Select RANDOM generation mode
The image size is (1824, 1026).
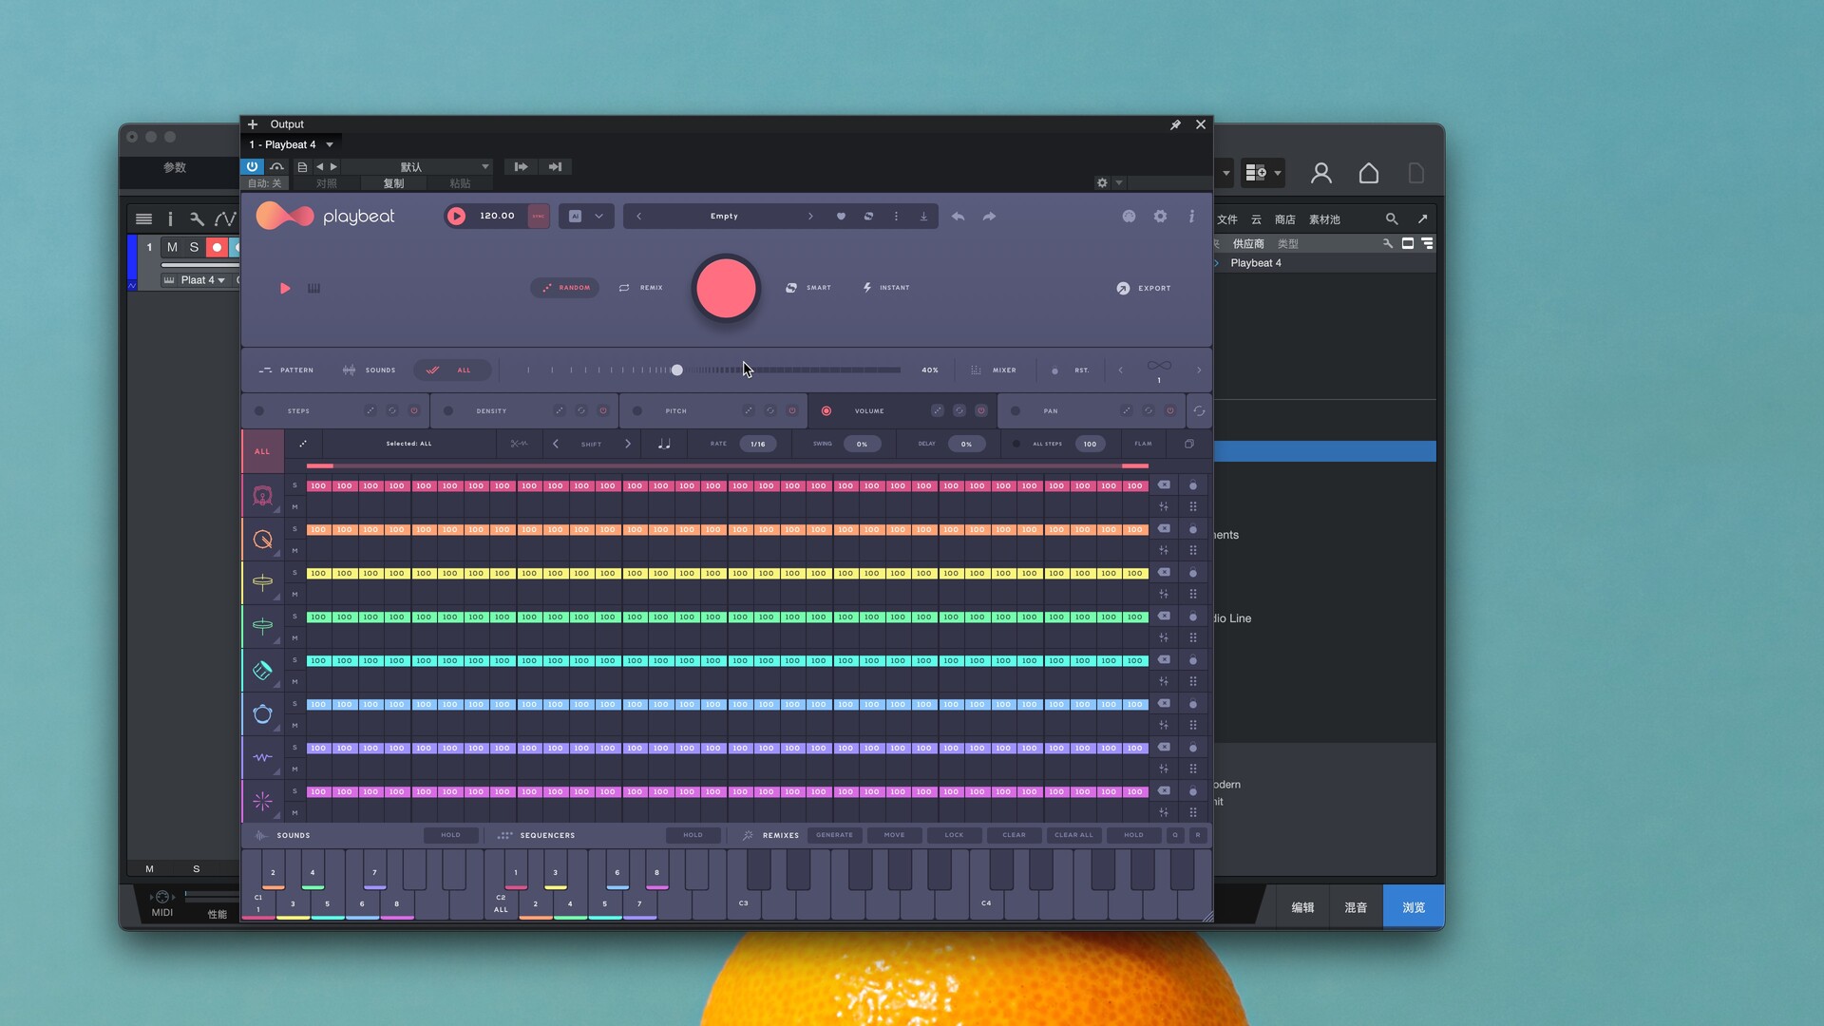[565, 288]
